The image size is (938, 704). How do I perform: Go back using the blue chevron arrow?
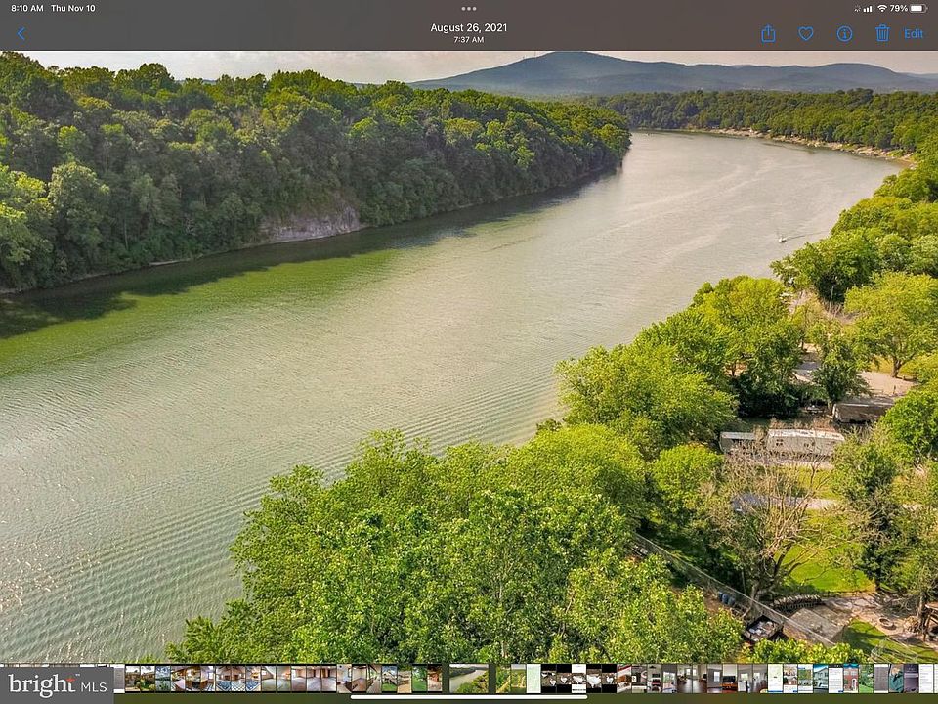pos(21,34)
